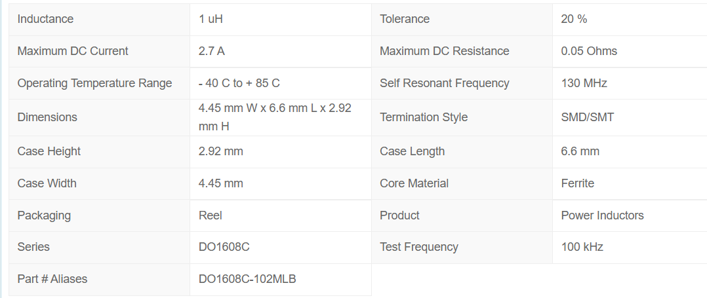Click the Tolerance label cell
The image size is (707, 298).
[405, 19]
